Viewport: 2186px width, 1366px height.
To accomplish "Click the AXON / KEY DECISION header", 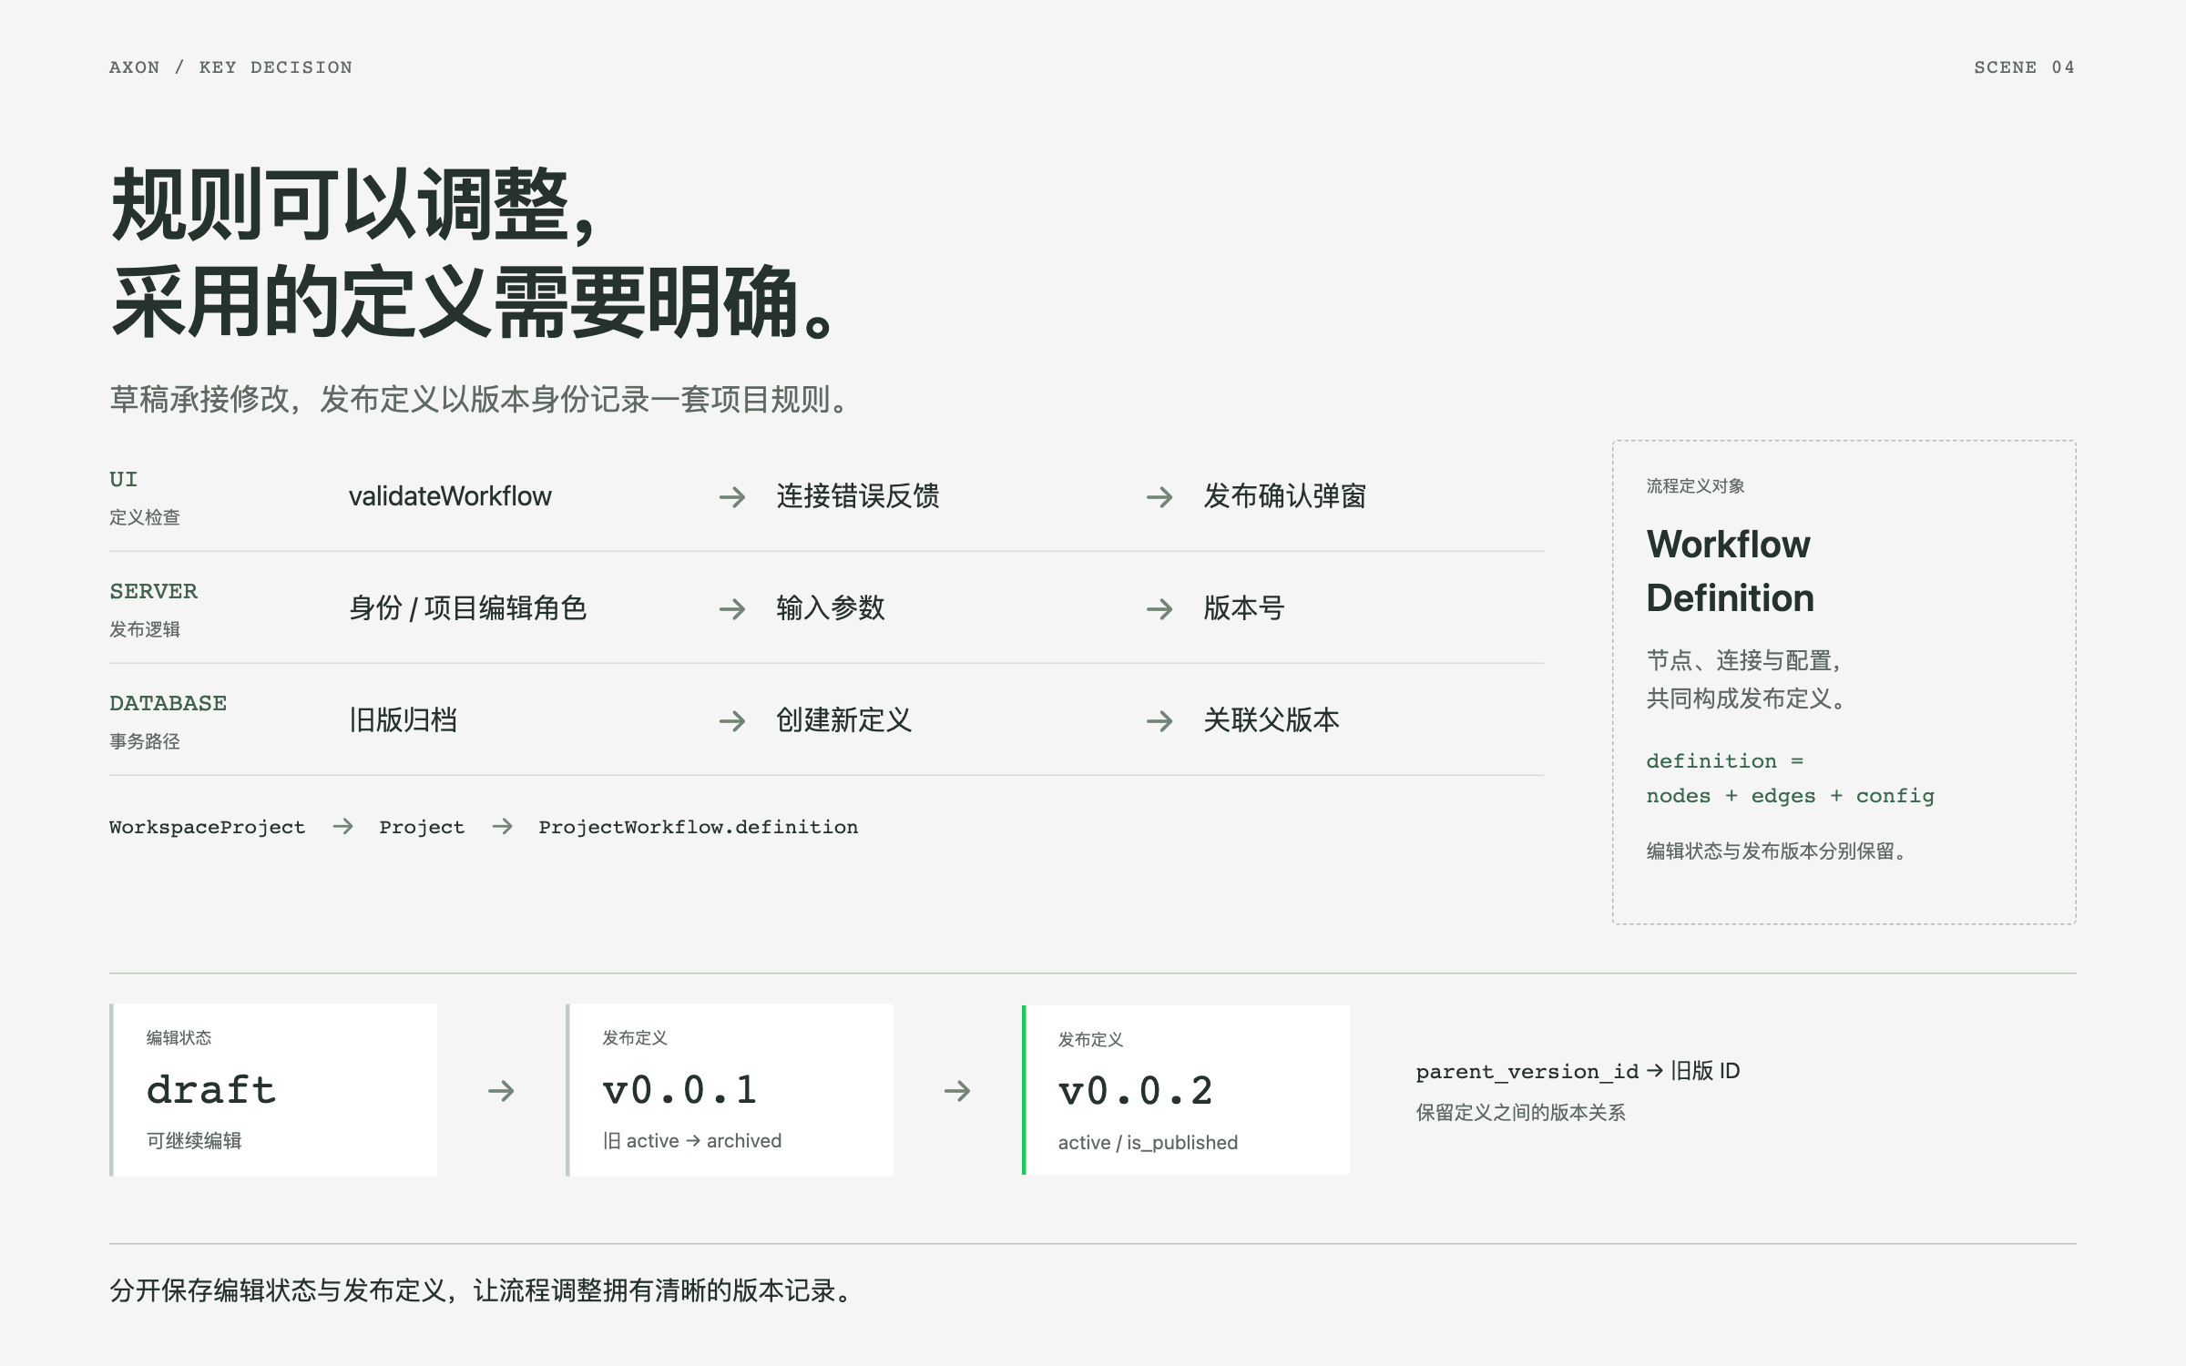I will [x=230, y=67].
